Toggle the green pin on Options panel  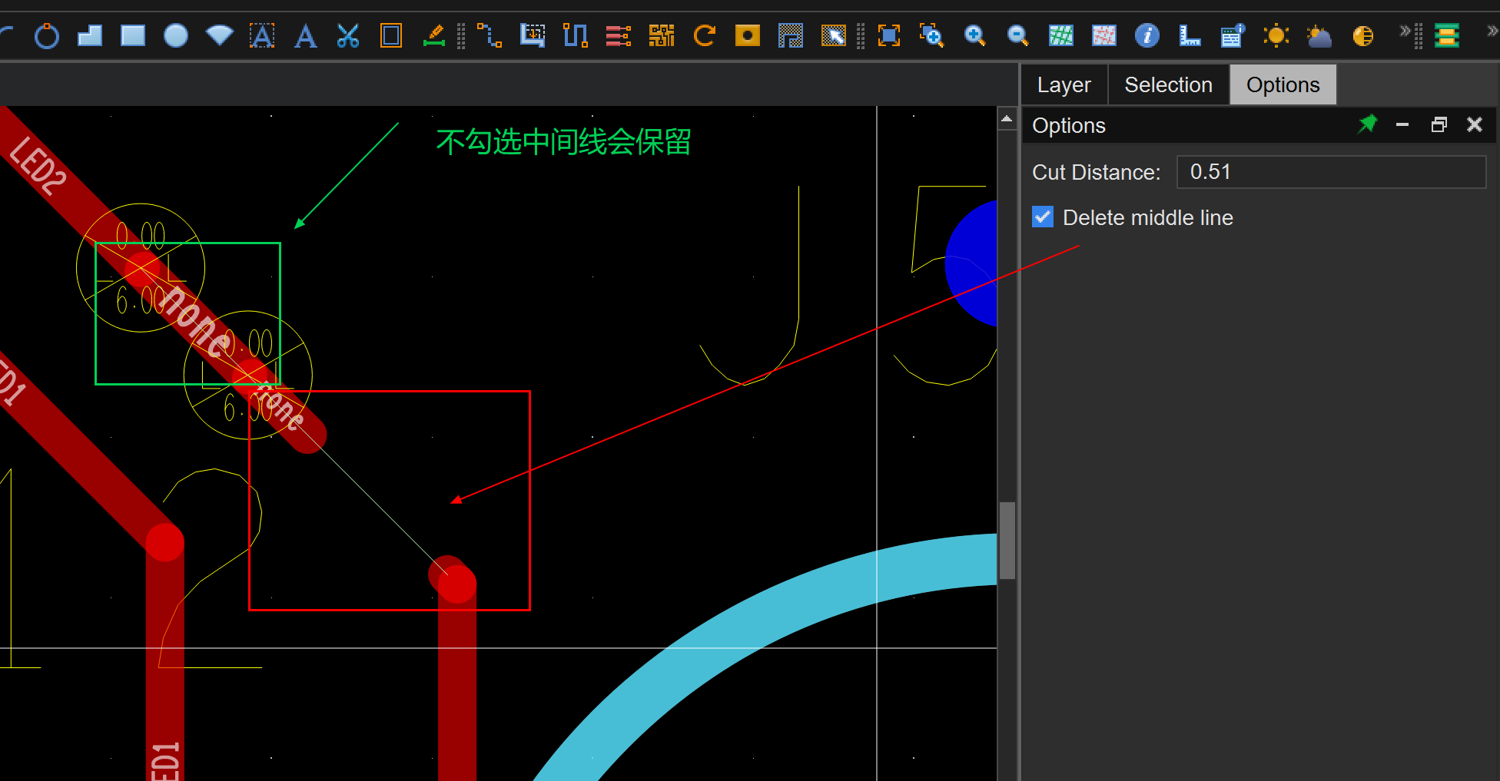pos(1367,124)
